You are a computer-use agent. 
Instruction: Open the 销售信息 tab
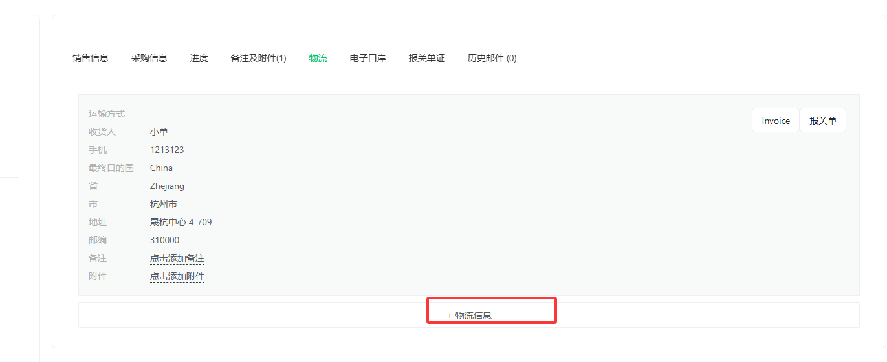pyautogui.click(x=91, y=58)
